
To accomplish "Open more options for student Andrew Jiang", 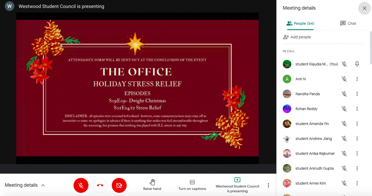I will tap(357, 139).
